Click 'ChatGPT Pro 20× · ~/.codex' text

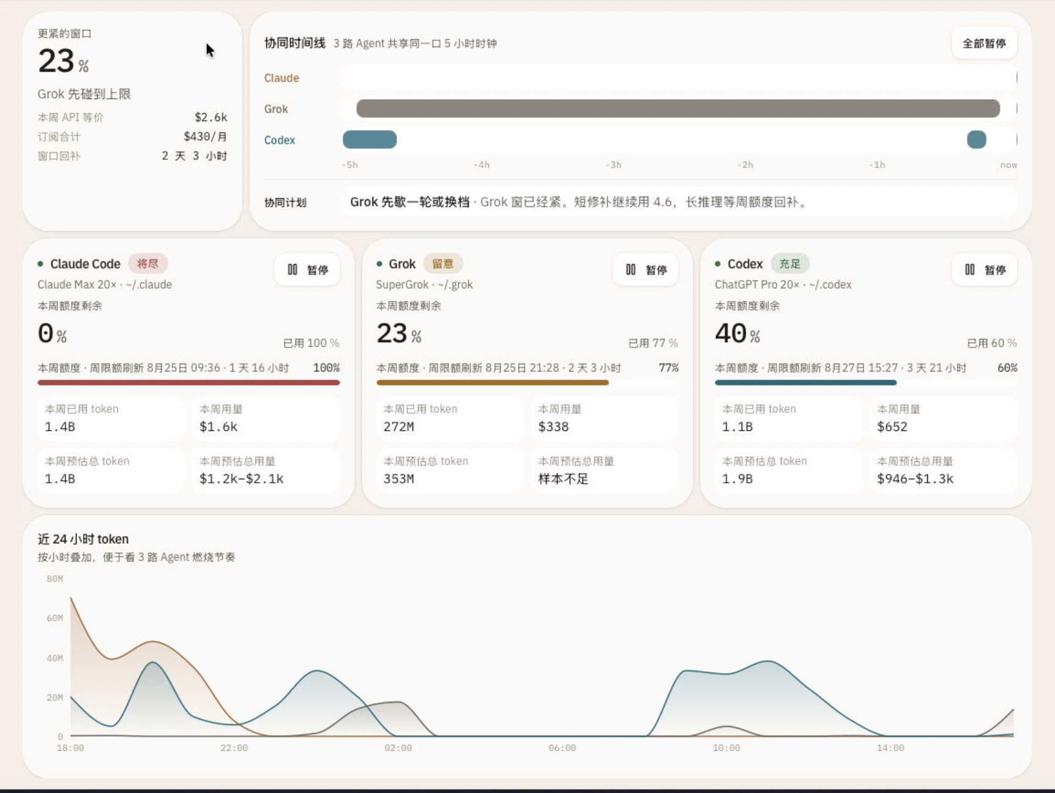[x=783, y=285]
